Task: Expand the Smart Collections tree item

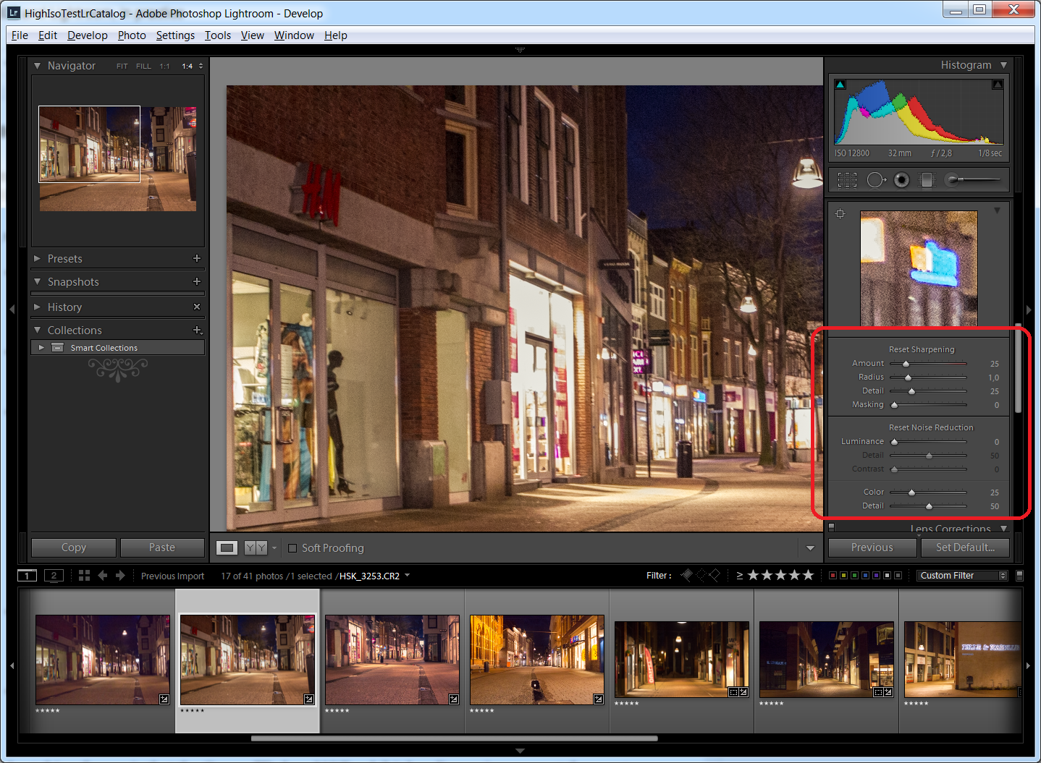Action: [x=41, y=348]
